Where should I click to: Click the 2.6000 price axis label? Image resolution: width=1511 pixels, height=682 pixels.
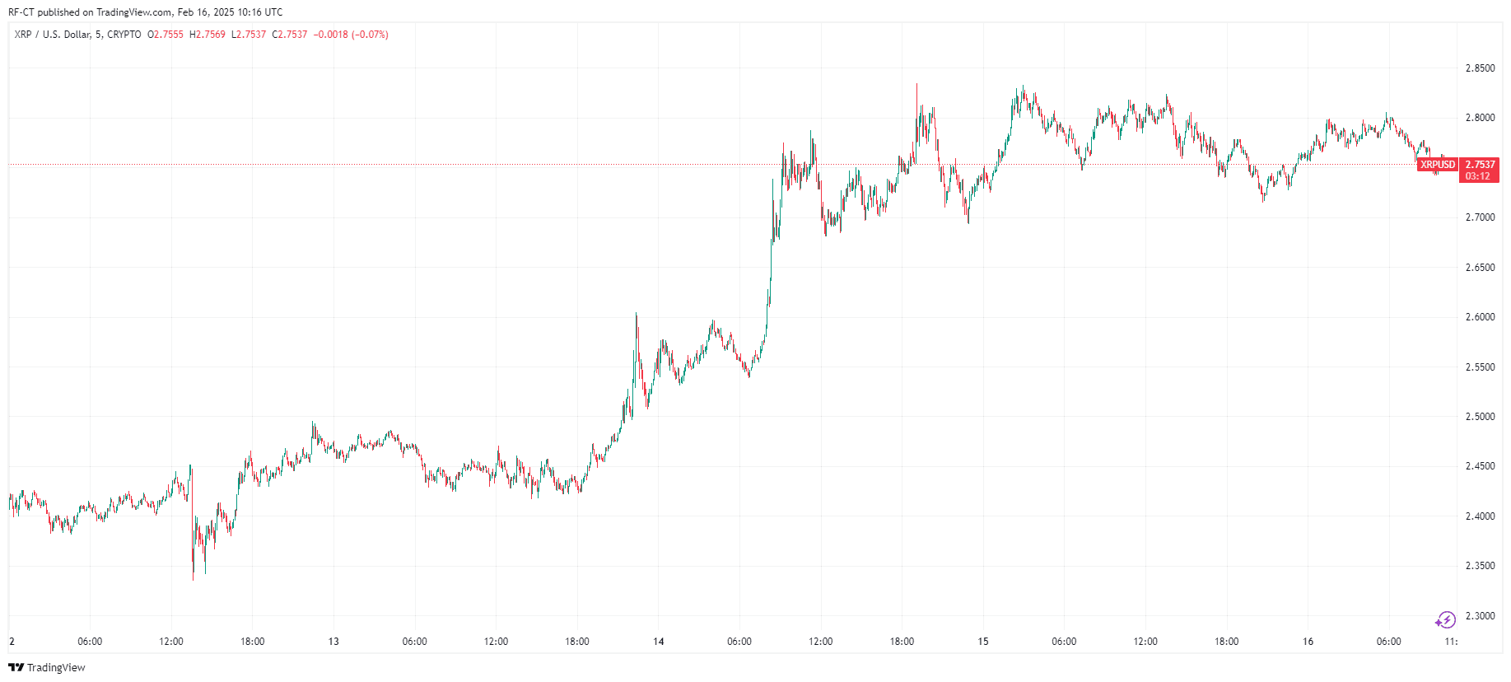pos(1480,317)
